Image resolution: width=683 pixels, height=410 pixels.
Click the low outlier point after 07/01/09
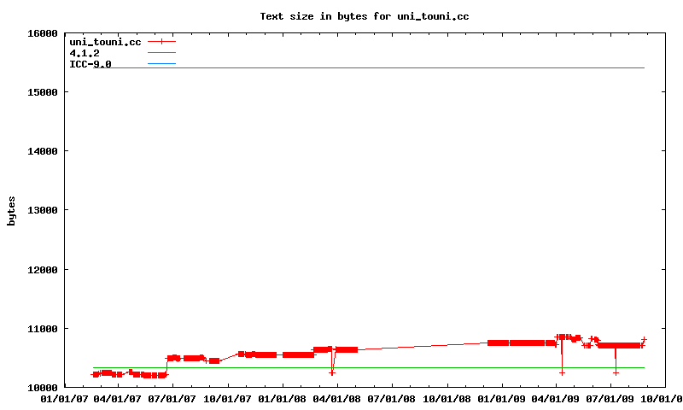616,372
